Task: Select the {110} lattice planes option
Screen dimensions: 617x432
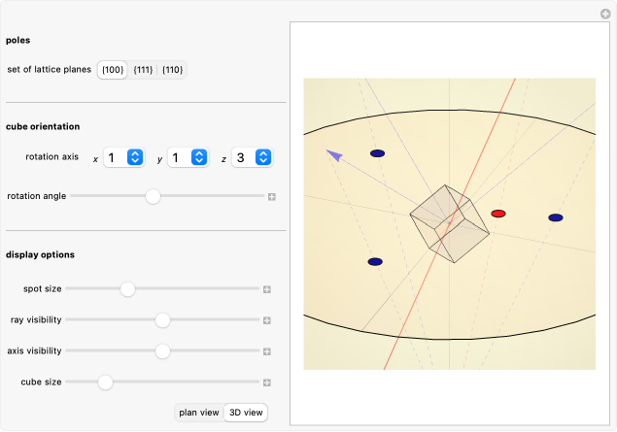Action: 172,70
